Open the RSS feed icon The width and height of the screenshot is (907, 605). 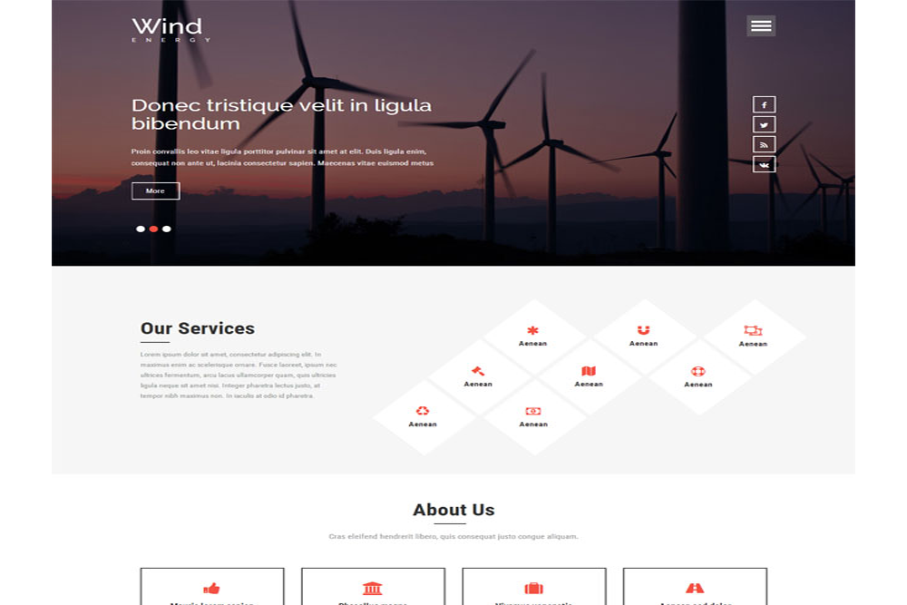tap(764, 144)
